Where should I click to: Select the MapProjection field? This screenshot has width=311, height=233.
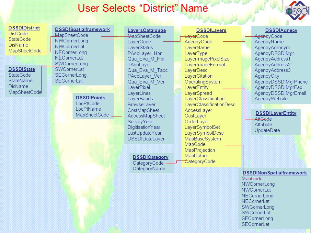[200, 150]
